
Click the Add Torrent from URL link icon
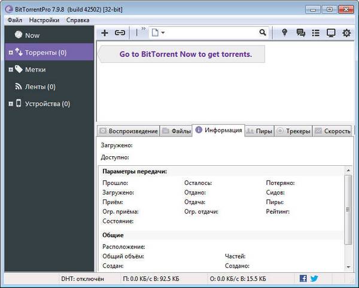(120, 33)
